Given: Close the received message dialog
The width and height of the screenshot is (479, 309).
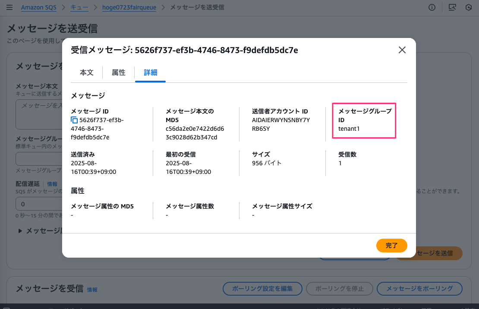Looking at the screenshot, I should tap(402, 50).
